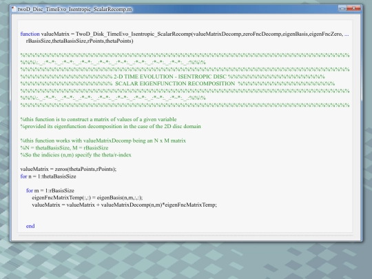Viewport: 372px width, 279px height.
Task: Click the line 'for n = 1:thetaBasisSize'
Action: [48, 176]
